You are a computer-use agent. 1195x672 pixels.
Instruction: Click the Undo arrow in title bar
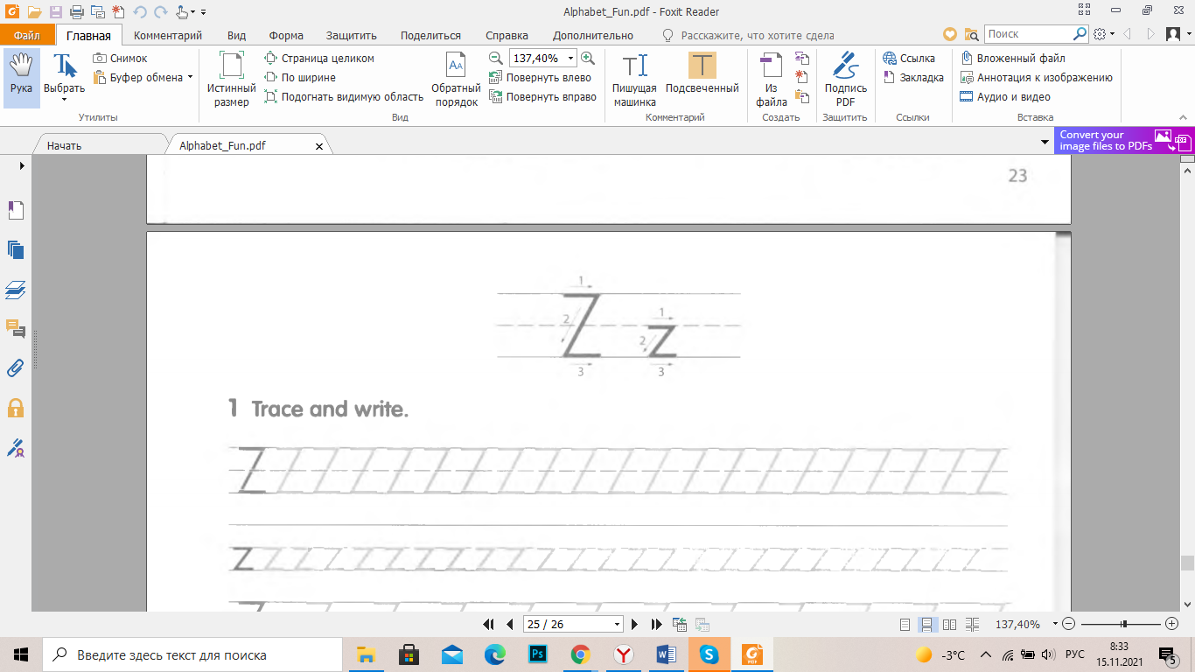click(x=139, y=12)
